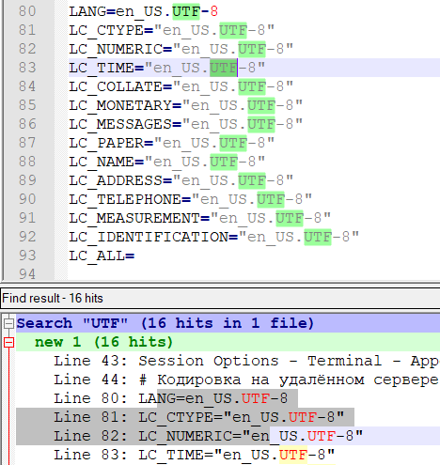440x465 pixels.
Task: Open find result Line 80: LANG=en_US.UTF-8
Action: 228,398
